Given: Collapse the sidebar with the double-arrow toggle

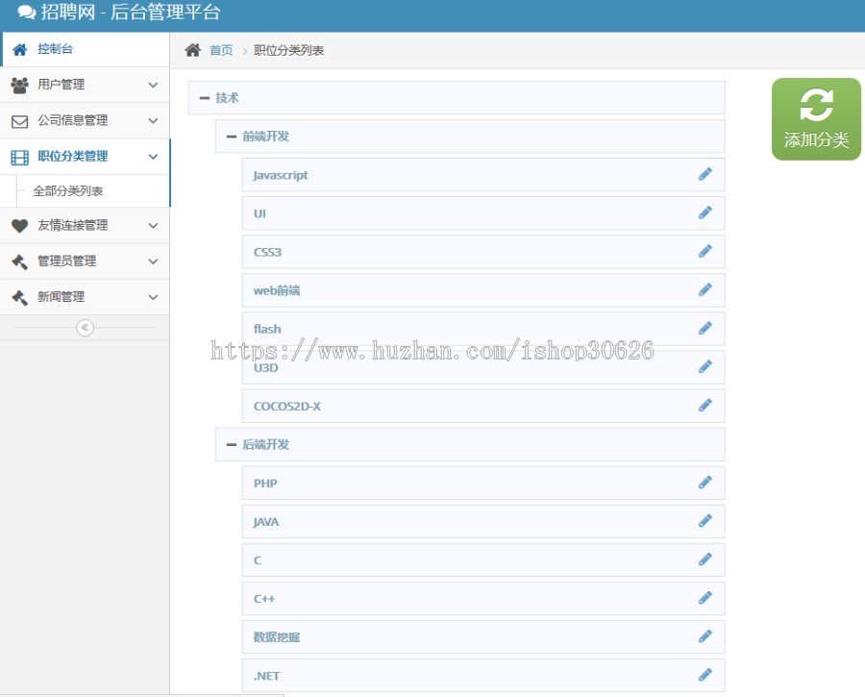Looking at the screenshot, I should click(85, 327).
